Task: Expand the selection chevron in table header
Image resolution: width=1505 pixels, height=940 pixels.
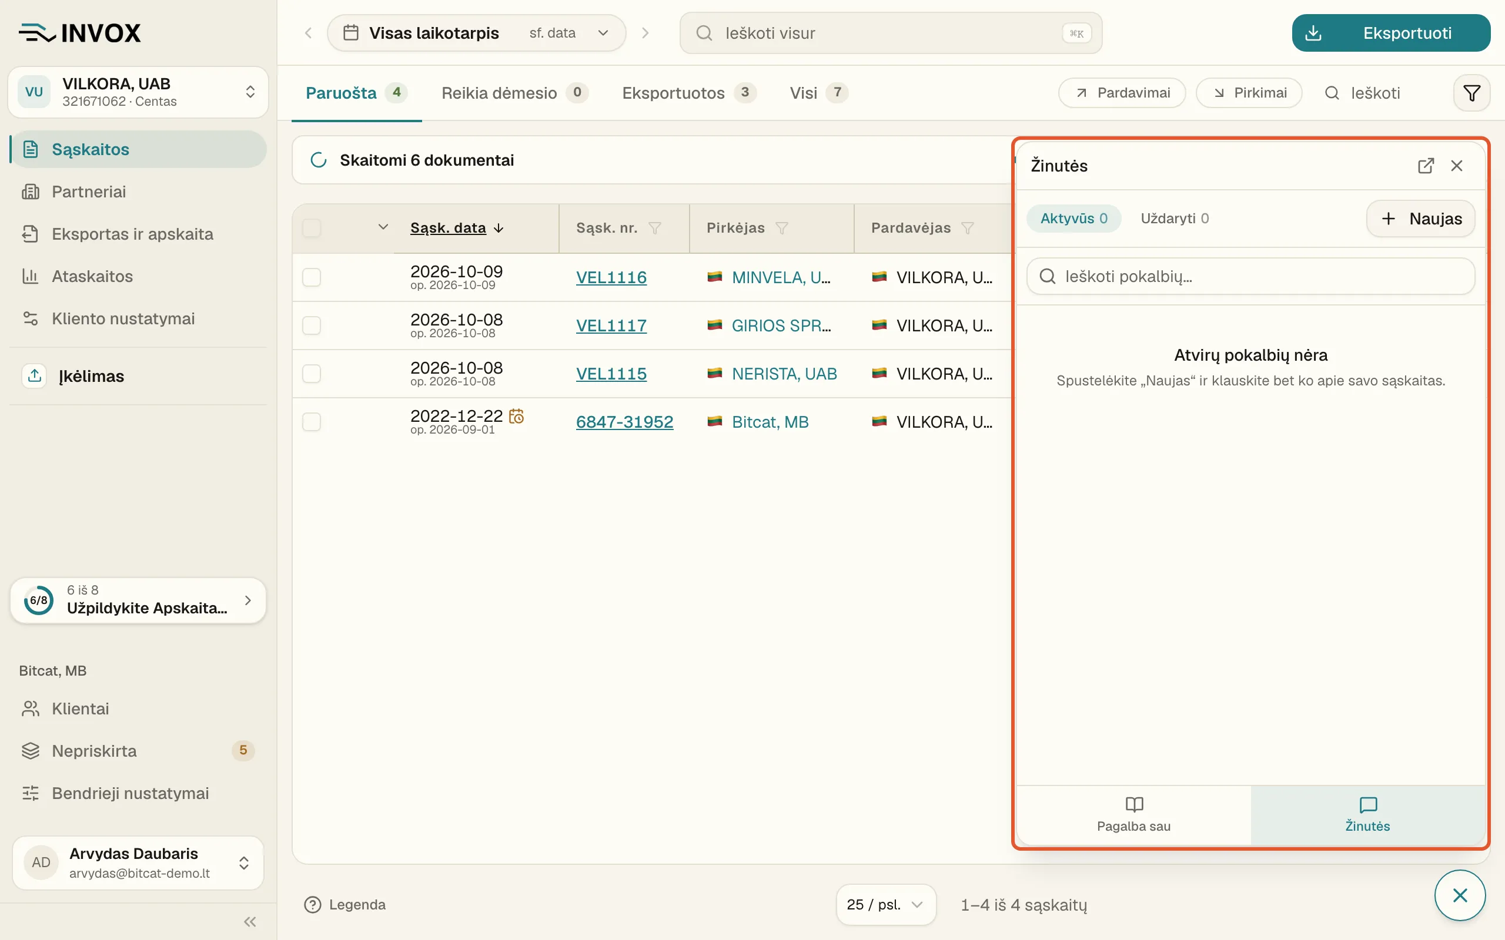Action: pyautogui.click(x=383, y=227)
